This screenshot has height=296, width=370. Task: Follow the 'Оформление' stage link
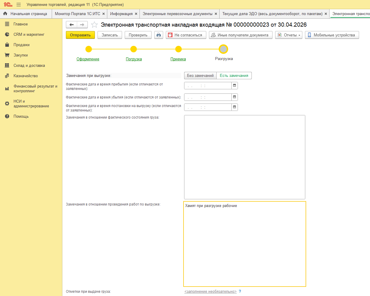point(88,59)
